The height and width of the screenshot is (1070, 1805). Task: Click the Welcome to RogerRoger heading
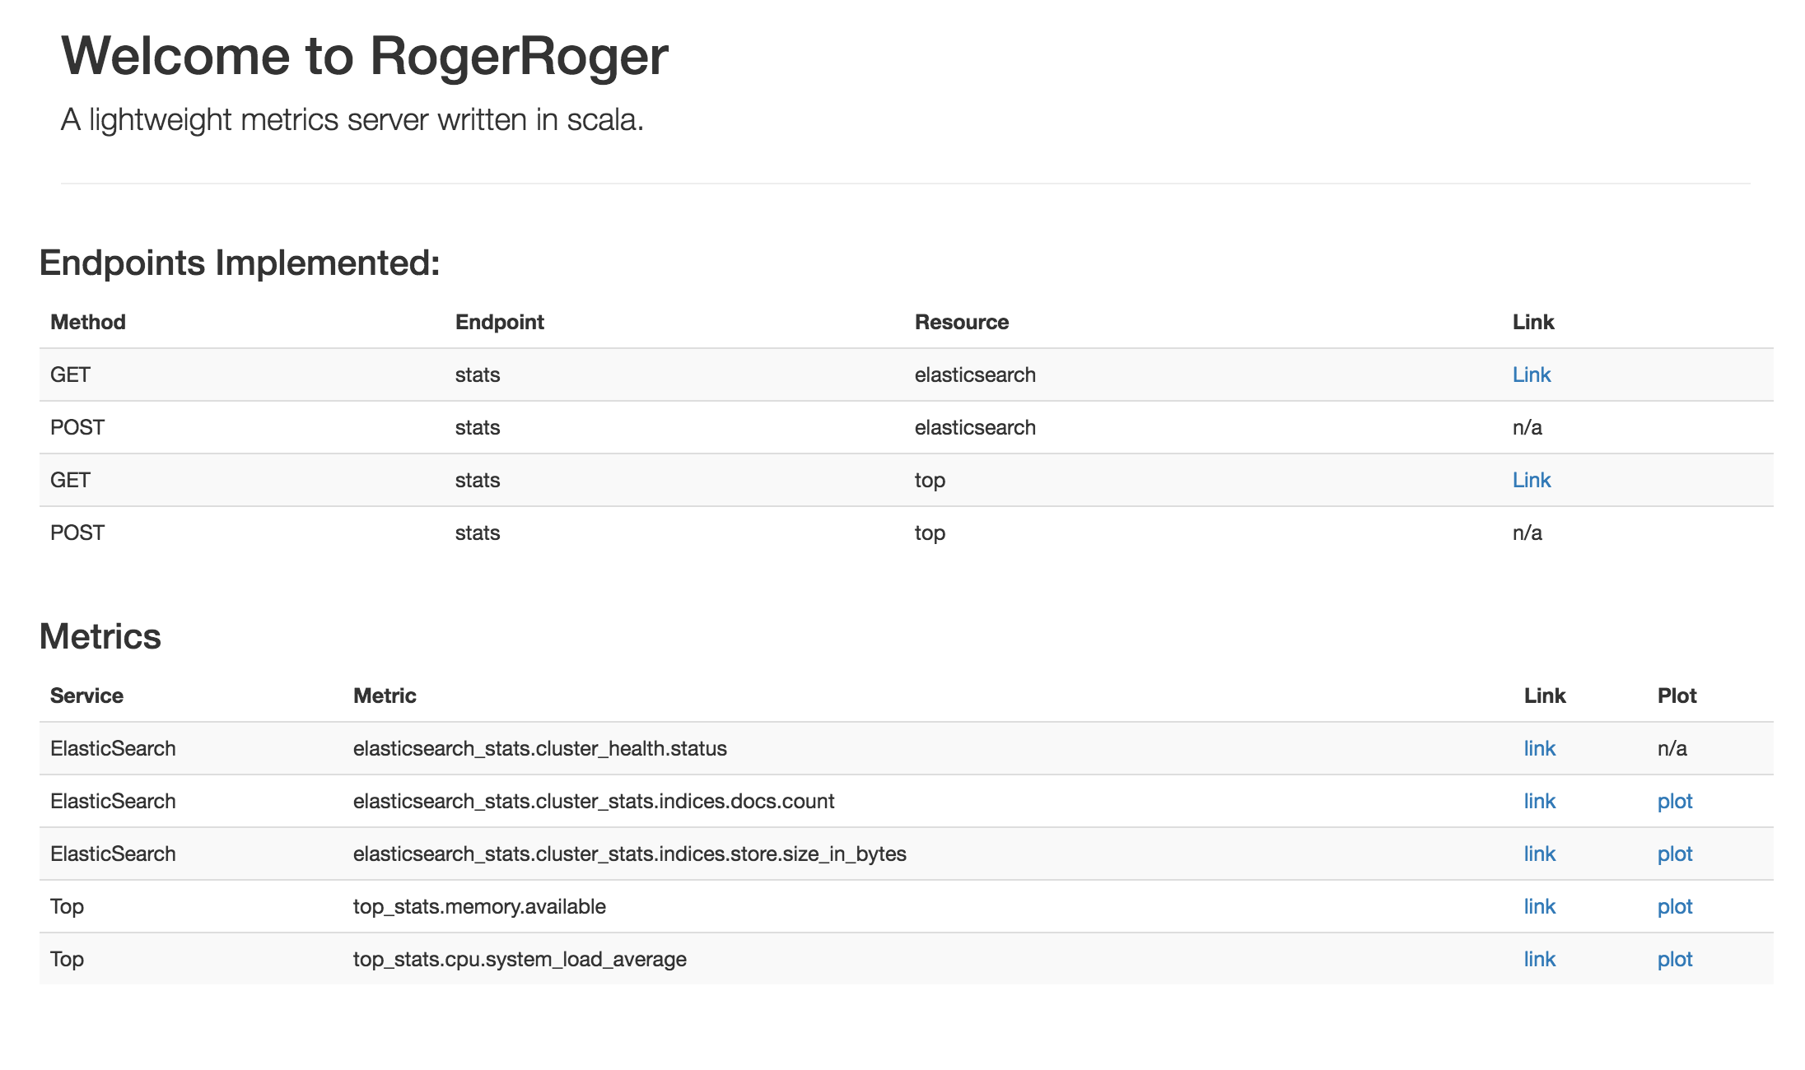[x=364, y=56]
